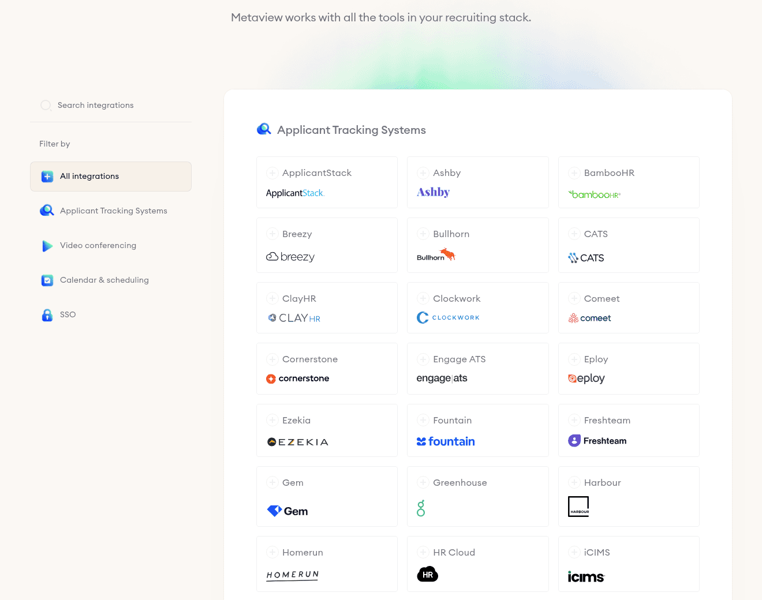Click the Video conferencing play icon
This screenshot has height=600, width=762.
tap(47, 246)
